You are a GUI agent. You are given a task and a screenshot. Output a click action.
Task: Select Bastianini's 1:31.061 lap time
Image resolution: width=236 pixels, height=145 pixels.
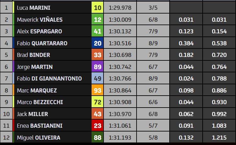pos(120,126)
